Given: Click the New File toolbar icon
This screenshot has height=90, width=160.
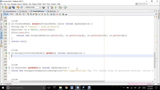Looking at the screenshot, I should tap(3, 7).
